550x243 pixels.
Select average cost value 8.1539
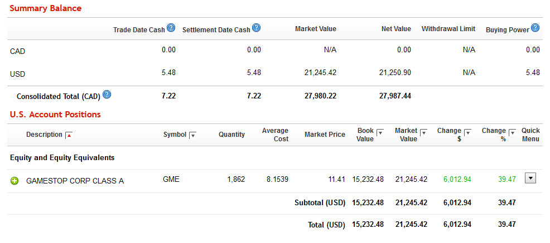277,180
